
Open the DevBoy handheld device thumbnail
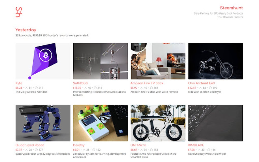point(101,123)
